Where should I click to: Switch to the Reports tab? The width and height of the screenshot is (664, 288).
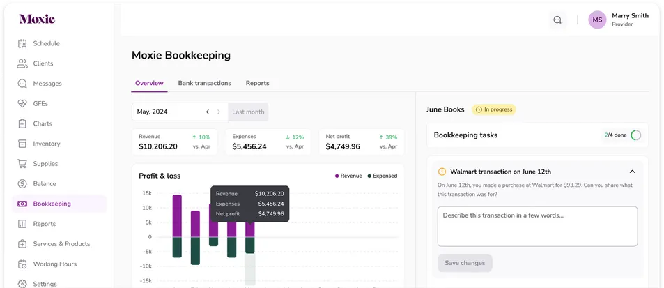(x=258, y=83)
